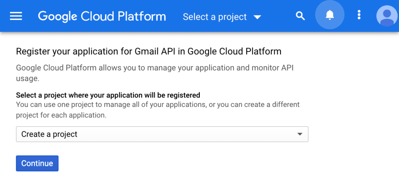Open the three-dot more options menu
The image size is (399, 182).
click(x=359, y=15)
